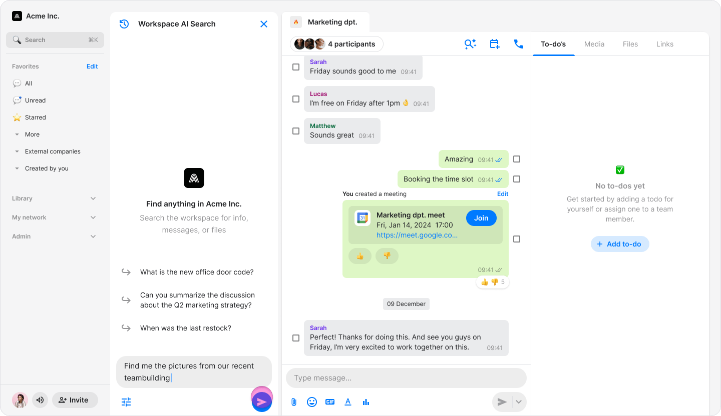Focus the Type message input field
The width and height of the screenshot is (721, 416).
[x=406, y=378]
